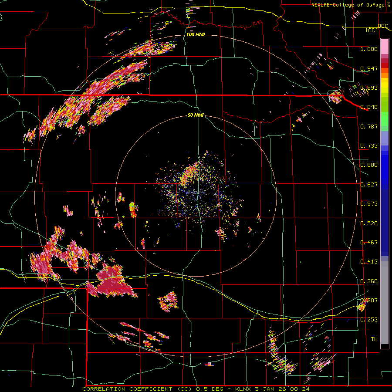Click the bottom caption CORRELATION COEFFICIENT (CC) 0.5 DEG
The height and width of the screenshot is (392, 392).
coord(154,389)
